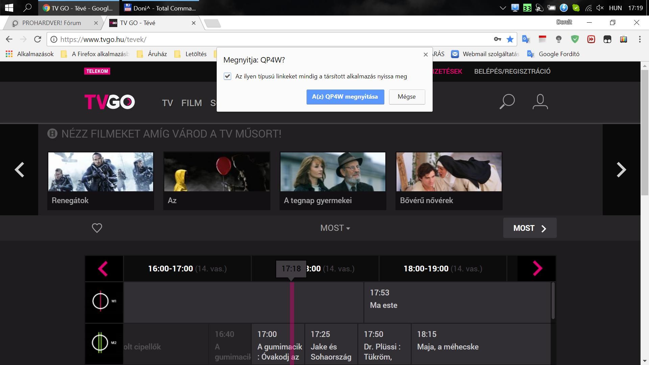Open the user profile icon

[540, 101]
